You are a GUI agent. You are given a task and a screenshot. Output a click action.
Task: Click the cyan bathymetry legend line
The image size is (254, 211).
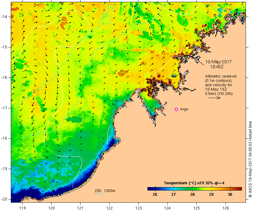click(x=100, y=194)
